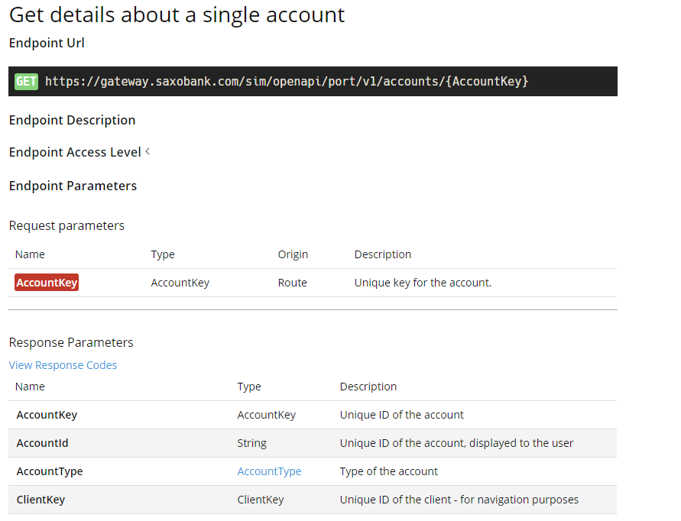Expand the Endpoint Parameters section
Image resolution: width=681 pixels, height=521 pixels.
point(73,186)
